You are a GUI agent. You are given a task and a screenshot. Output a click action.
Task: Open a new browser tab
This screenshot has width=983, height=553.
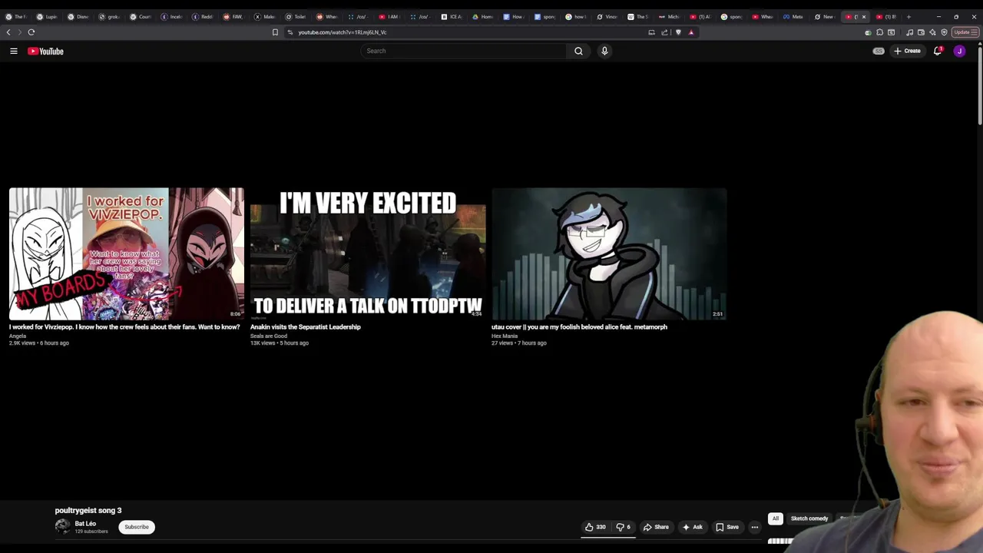pos(909,17)
